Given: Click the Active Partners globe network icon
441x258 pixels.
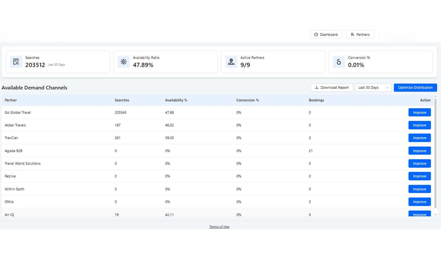Looking at the screenshot, I should click(x=231, y=62).
